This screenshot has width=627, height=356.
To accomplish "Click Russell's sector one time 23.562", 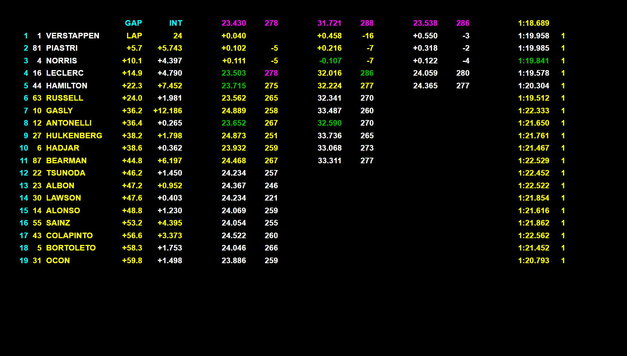I will [234, 98].
